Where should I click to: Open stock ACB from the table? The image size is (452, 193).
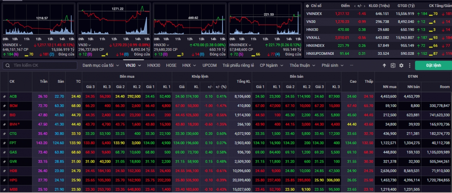point(13,96)
